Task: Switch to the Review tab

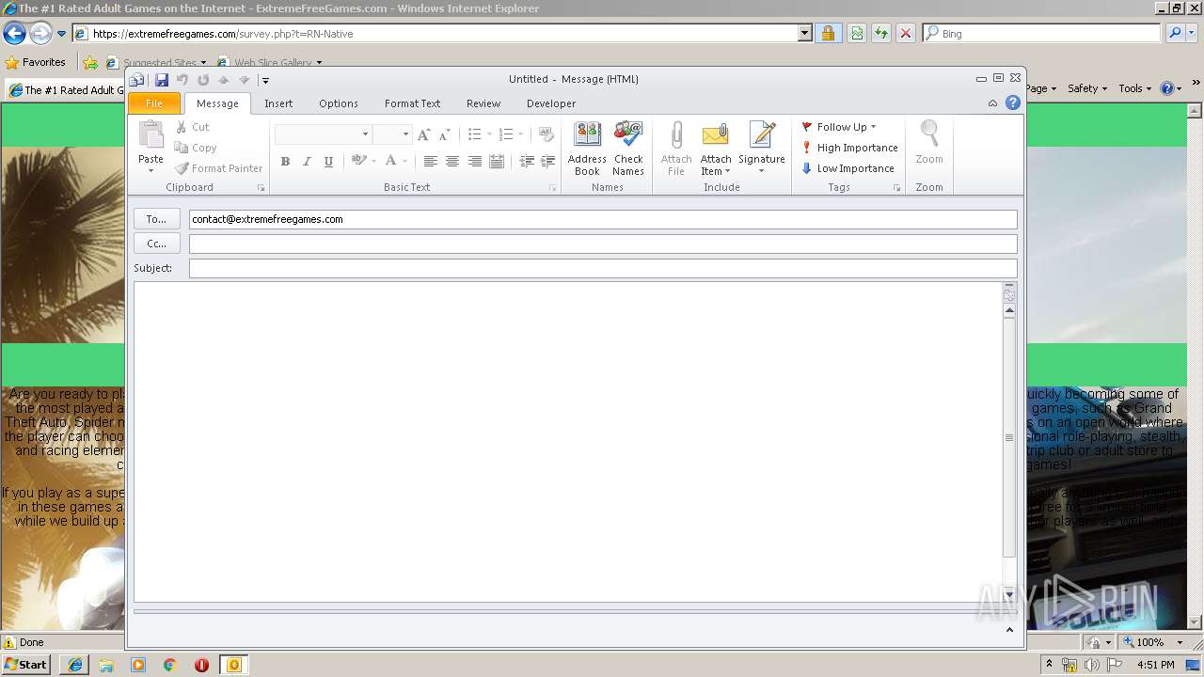Action: pyautogui.click(x=483, y=103)
